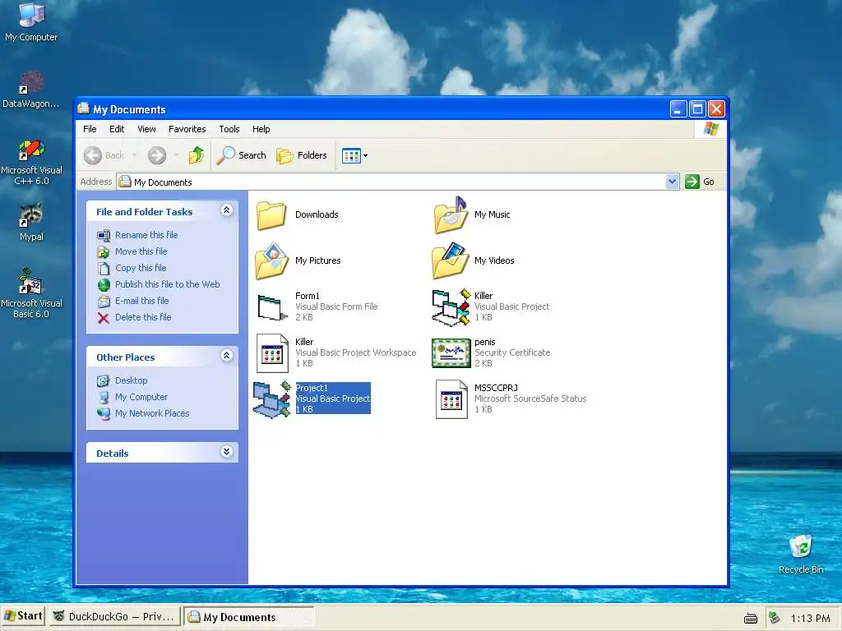This screenshot has width=842, height=631.
Task: Switch to DuckDuckGo taskbar window
Action: point(113,617)
